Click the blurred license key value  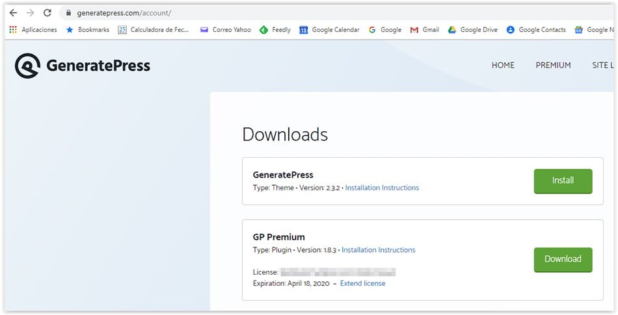pyautogui.click(x=338, y=272)
